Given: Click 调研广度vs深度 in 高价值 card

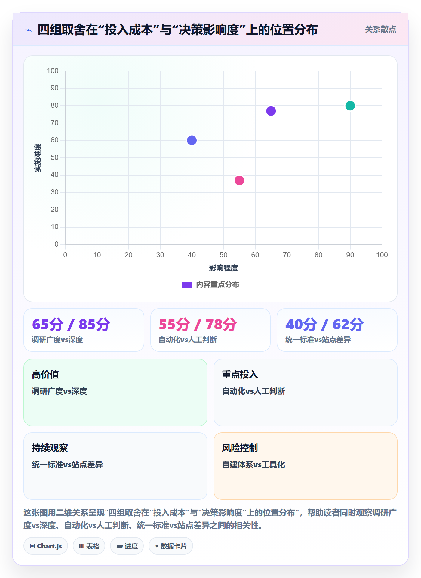Looking at the screenshot, I should 60,391.
